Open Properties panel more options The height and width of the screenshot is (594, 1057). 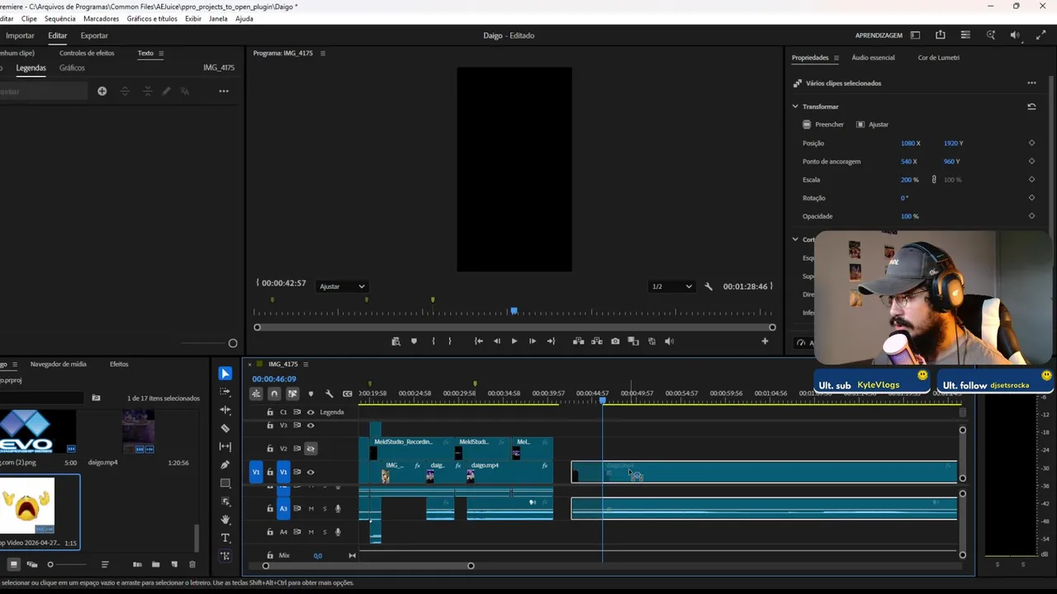(1031, 83)
